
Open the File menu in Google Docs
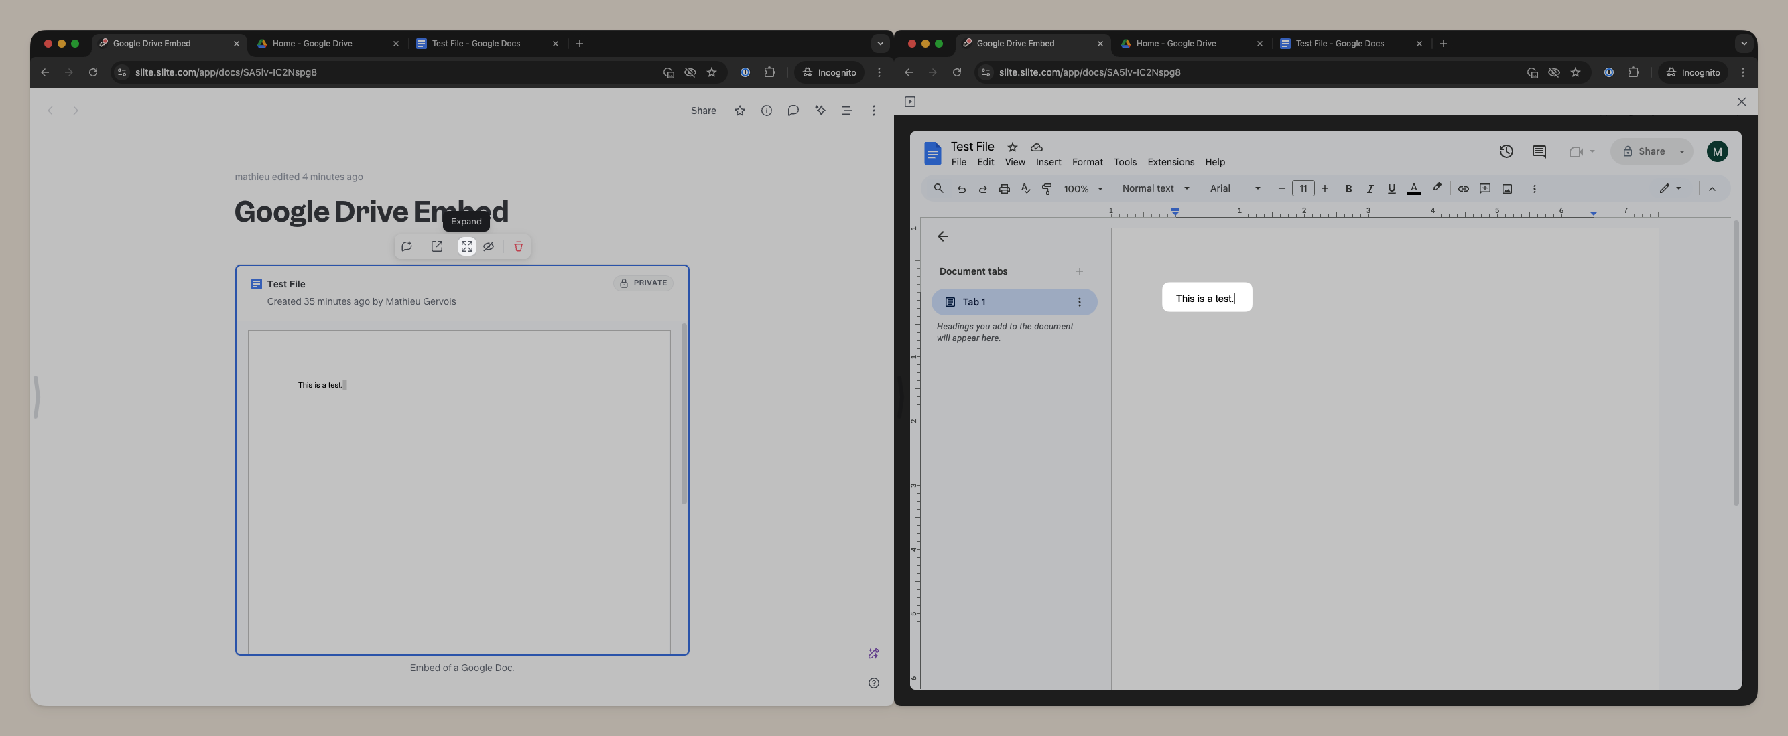click(958, 162)
